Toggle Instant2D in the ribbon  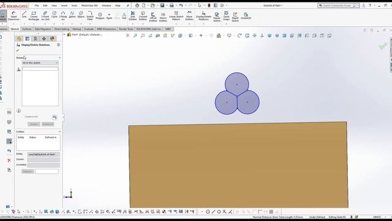[x=246, y=16]
